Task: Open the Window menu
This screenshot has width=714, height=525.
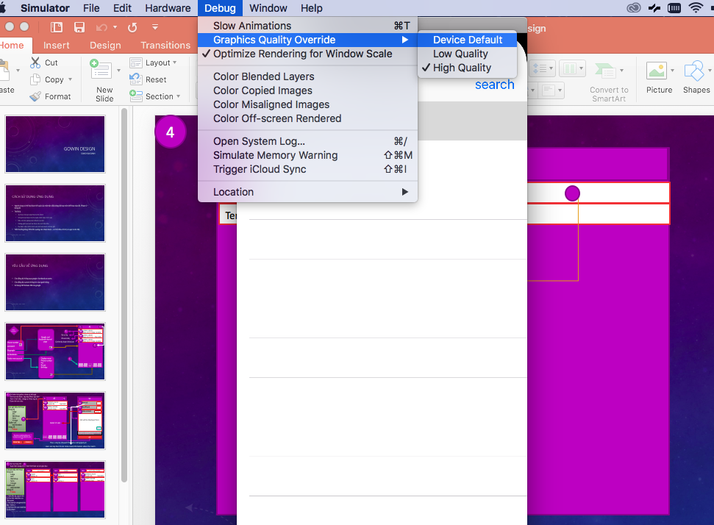Action: click(268, 8)
